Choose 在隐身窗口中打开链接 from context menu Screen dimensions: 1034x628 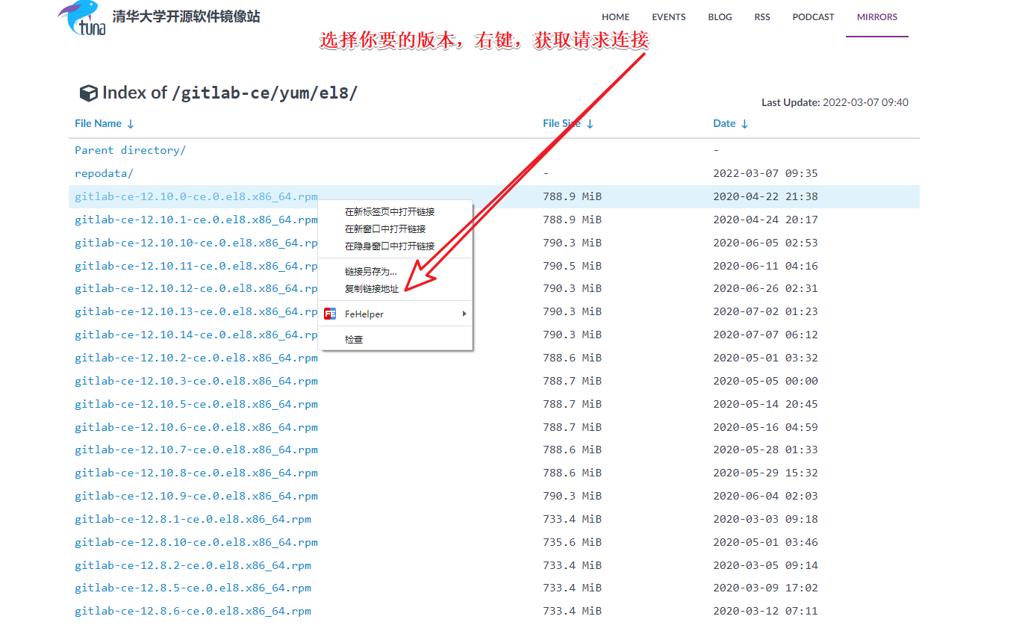coord(390,246)
